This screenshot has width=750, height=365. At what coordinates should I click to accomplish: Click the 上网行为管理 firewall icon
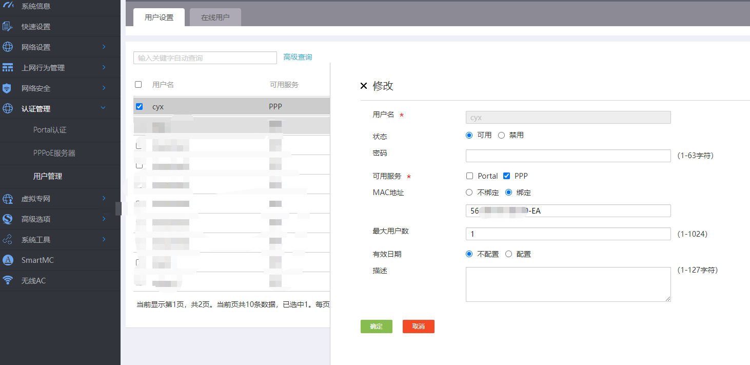point(8,68)
